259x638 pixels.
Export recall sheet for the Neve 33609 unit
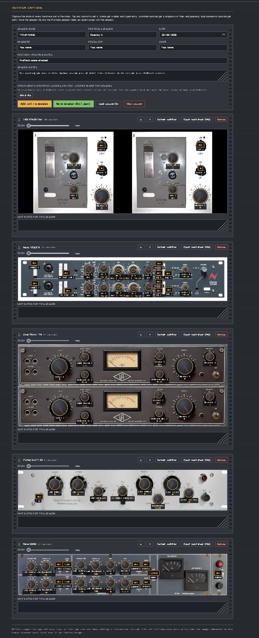(x=197, y=544)
